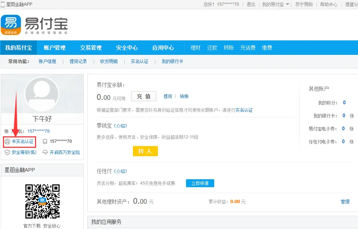Click the 我的银行卡 count 0
358x229 pixels.
(x=344, y=115)
